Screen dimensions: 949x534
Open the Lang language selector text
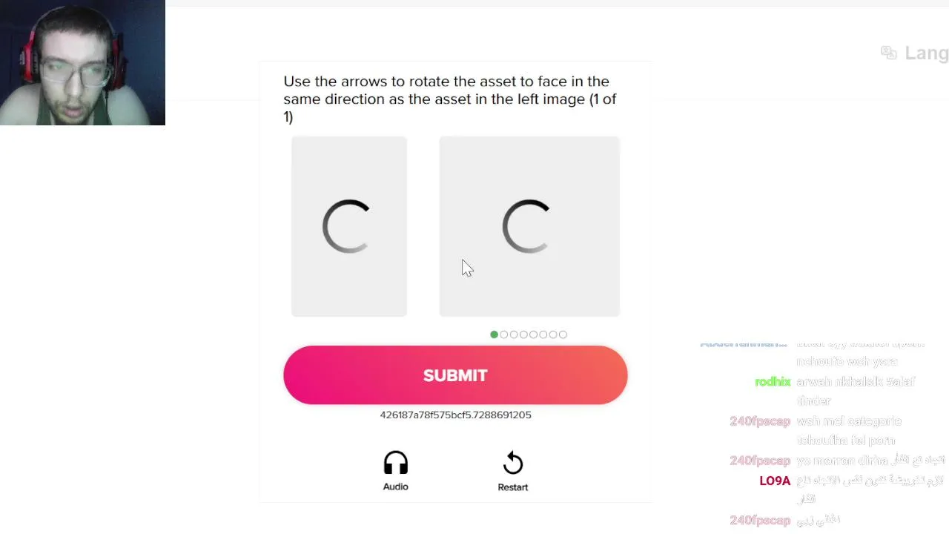(926, 53)
